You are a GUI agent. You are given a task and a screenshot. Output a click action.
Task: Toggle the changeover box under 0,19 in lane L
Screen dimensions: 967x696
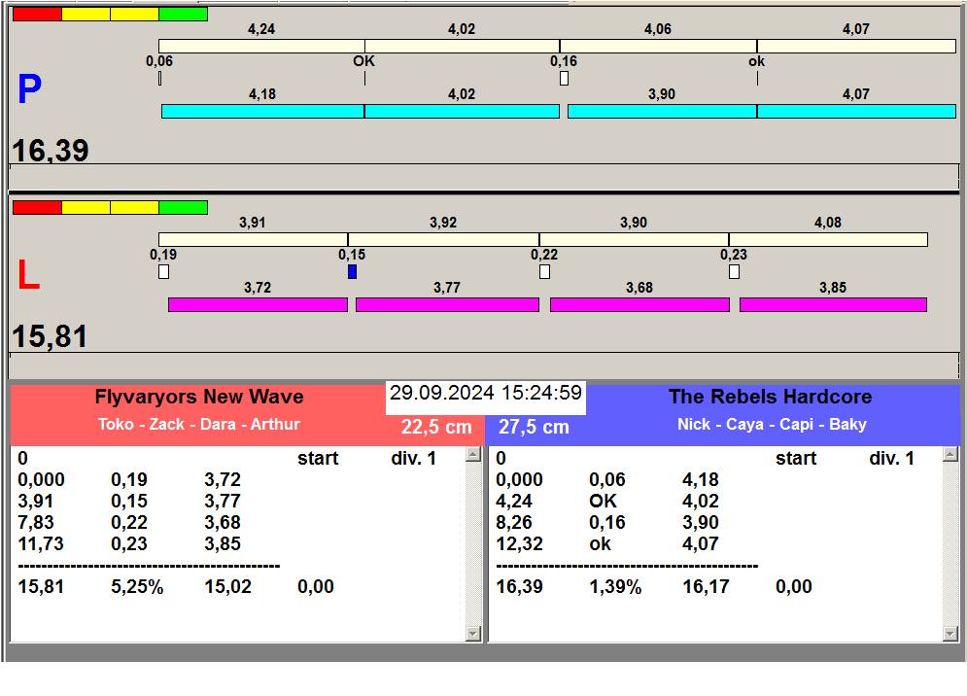pyautogui.click(x=163, y=271)
